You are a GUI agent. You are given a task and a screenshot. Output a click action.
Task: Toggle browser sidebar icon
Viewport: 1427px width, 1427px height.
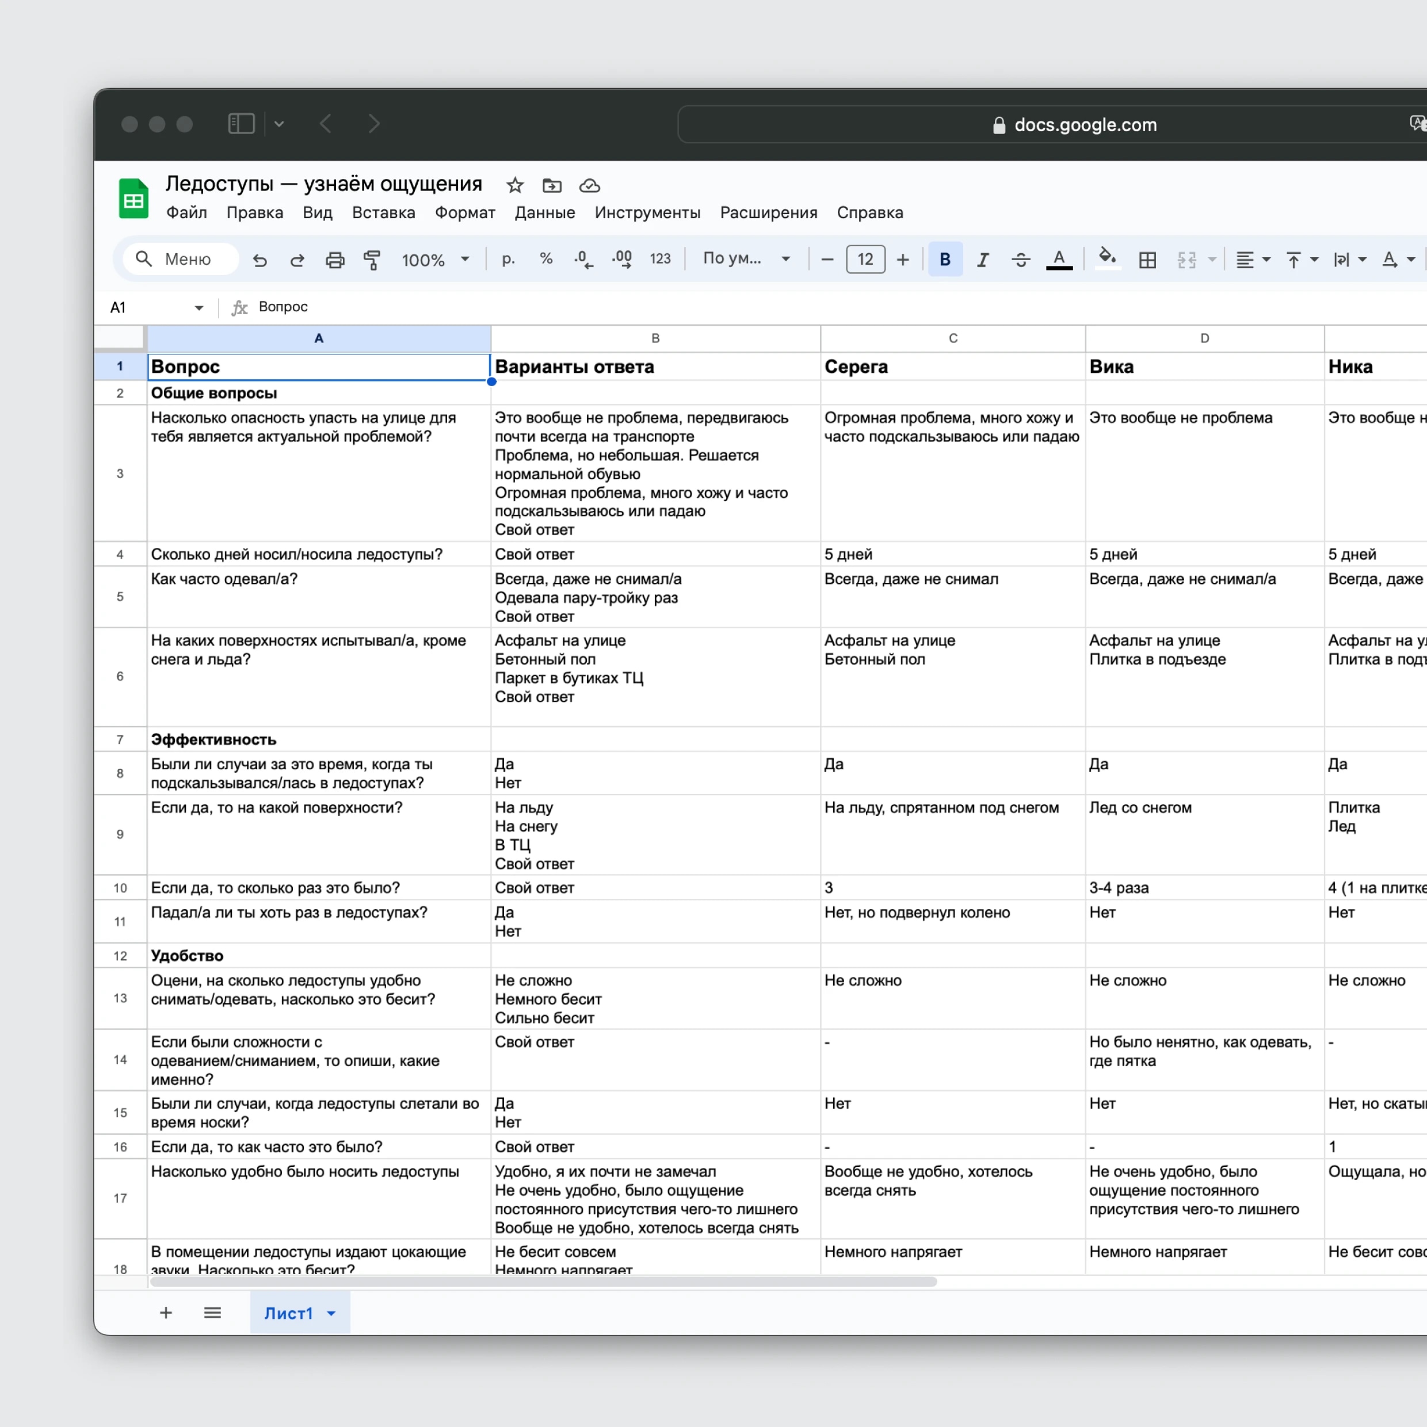241,123
